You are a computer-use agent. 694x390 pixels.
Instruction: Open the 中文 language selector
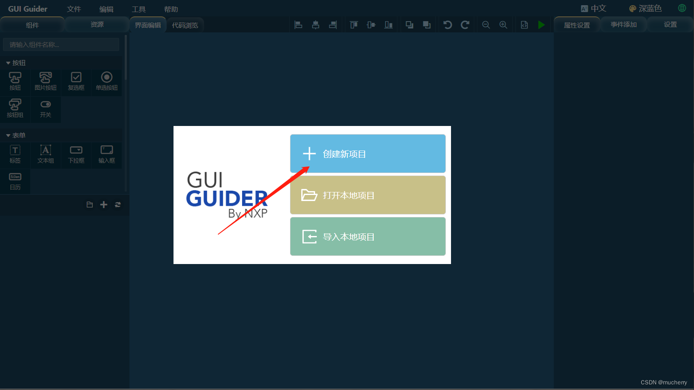click(x=593, y=9)
